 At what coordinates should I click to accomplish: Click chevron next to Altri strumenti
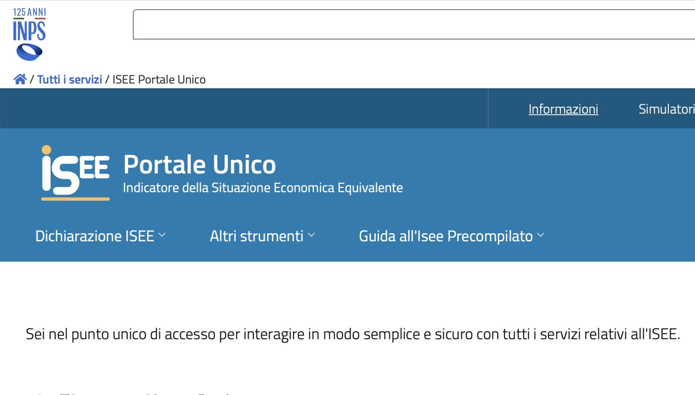pyautogui.click(x=311, y=235)
